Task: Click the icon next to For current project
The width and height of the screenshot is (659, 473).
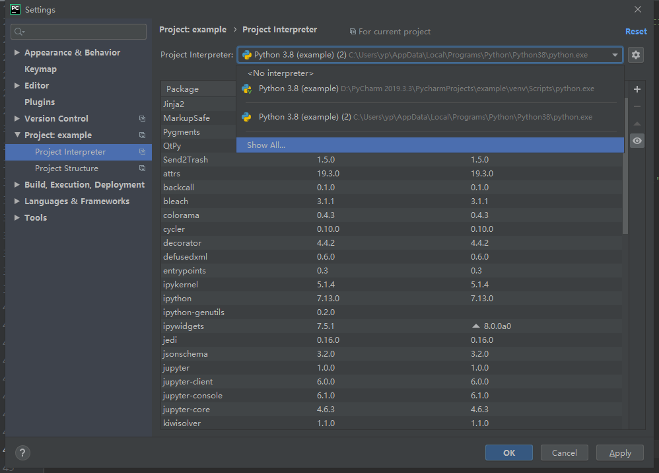Action: (353, 32)
